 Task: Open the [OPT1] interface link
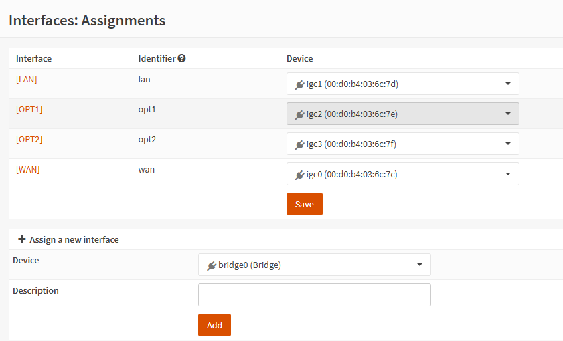pos(29,109)
